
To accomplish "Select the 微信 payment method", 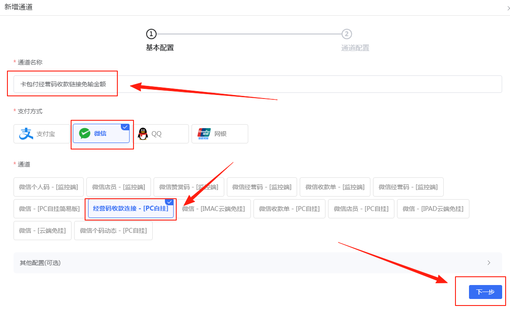I will tap(101, 133).
